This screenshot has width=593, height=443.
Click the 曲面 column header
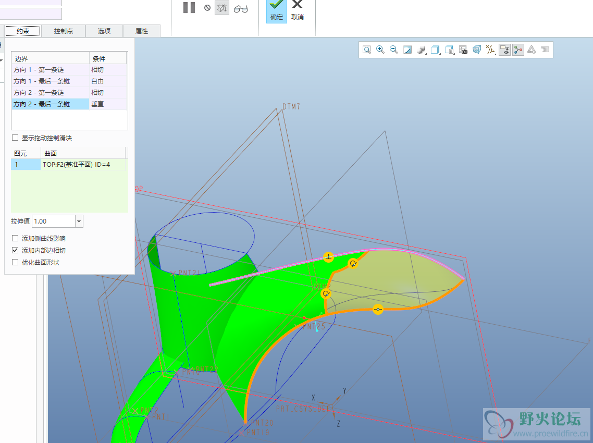pos(83,153)
